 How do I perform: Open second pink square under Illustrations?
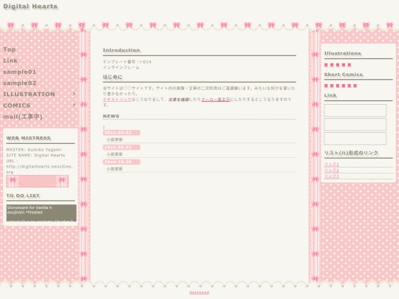(x=332, y=65)
